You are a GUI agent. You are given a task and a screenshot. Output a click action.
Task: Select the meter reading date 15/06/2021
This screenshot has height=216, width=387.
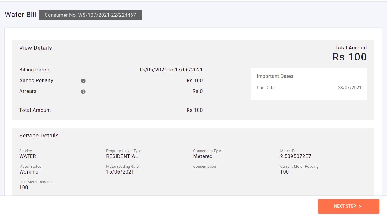coord(120,172)
